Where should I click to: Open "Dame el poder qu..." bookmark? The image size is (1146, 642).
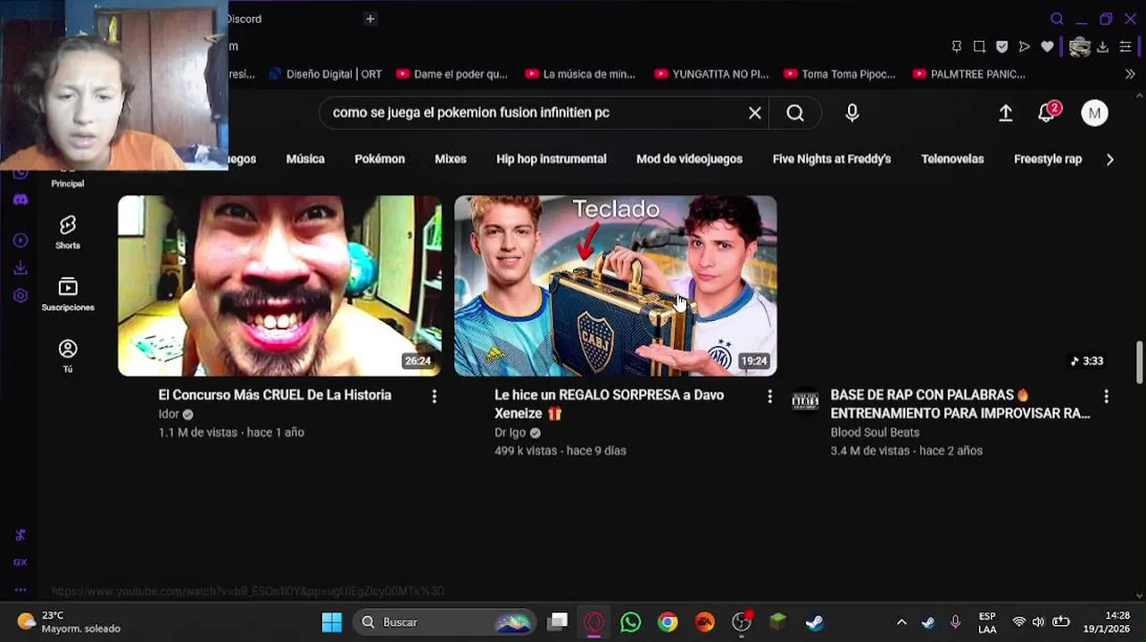coord(452,74)
